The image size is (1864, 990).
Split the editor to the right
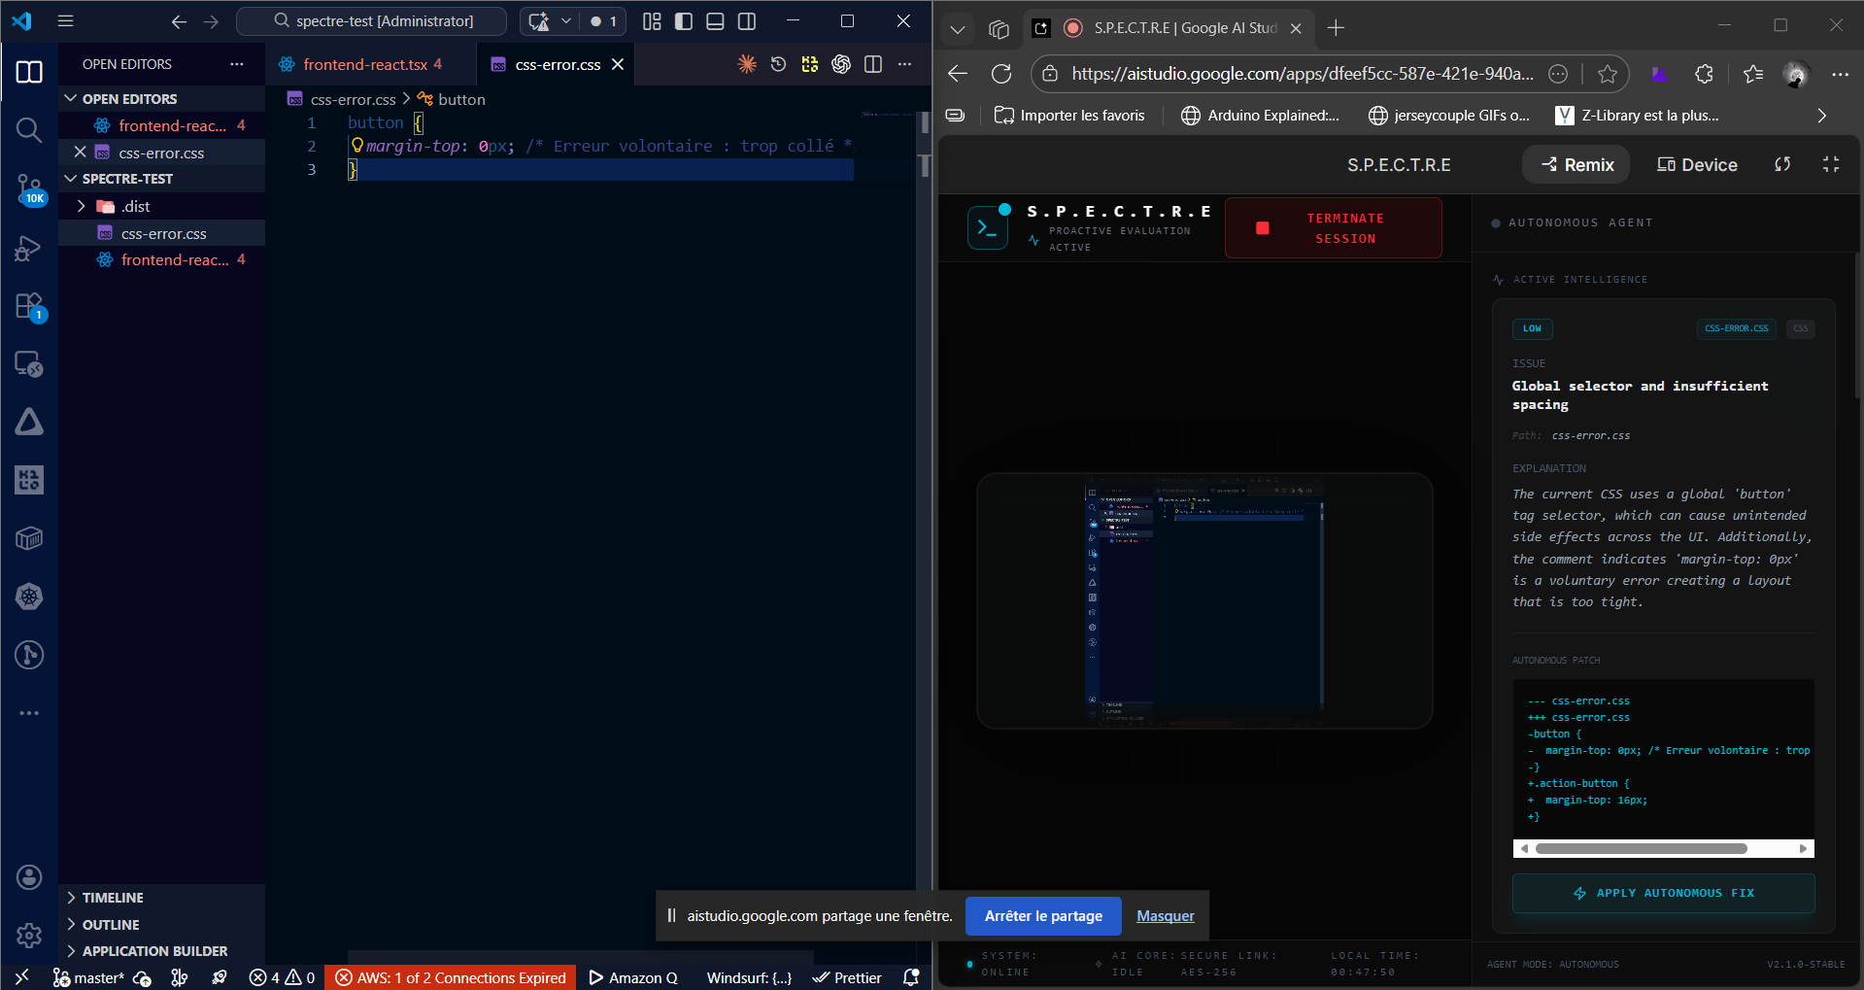873,64
